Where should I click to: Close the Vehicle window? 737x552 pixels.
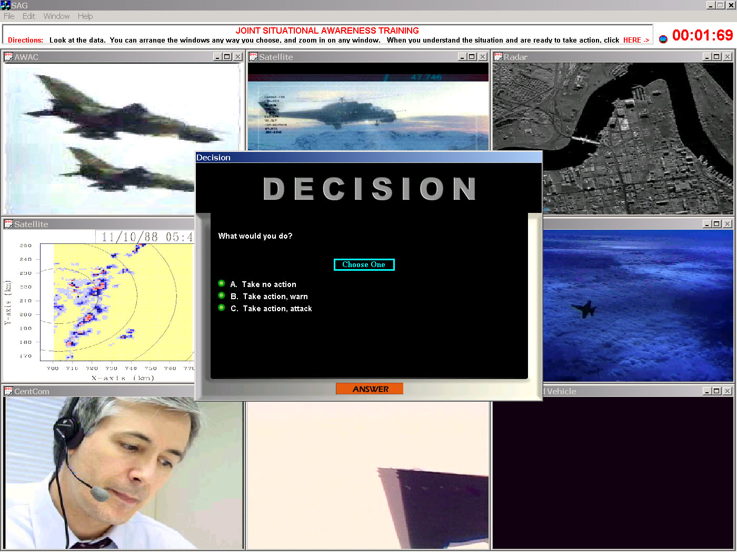[728, 391]
